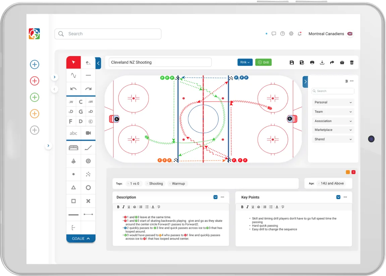
Task: Remove the Warmup tag
Action: click(170, 184)
